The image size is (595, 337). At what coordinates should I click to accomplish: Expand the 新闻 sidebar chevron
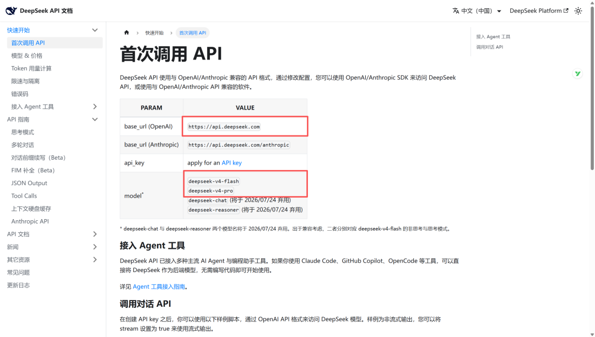click(95, 247)
